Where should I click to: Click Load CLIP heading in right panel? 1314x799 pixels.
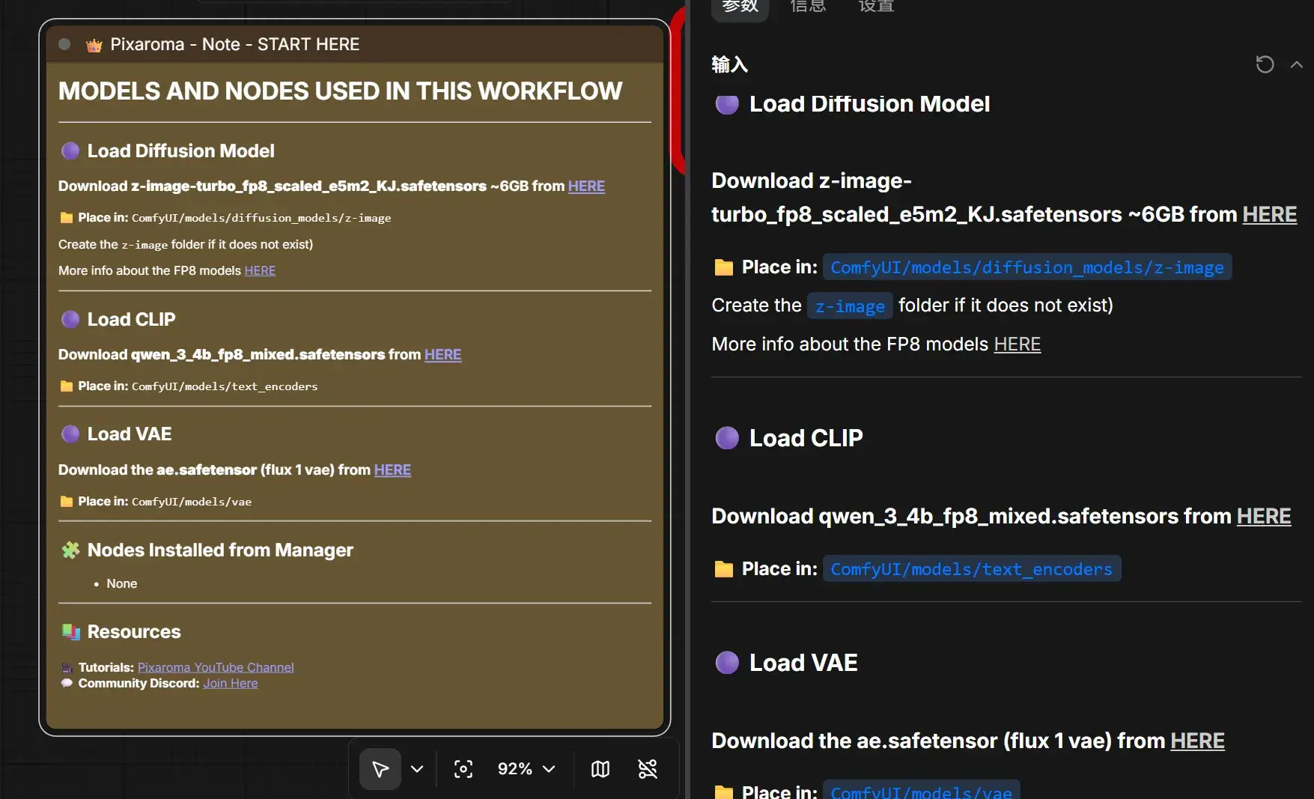pyautogui.click(x=806, y=437)
